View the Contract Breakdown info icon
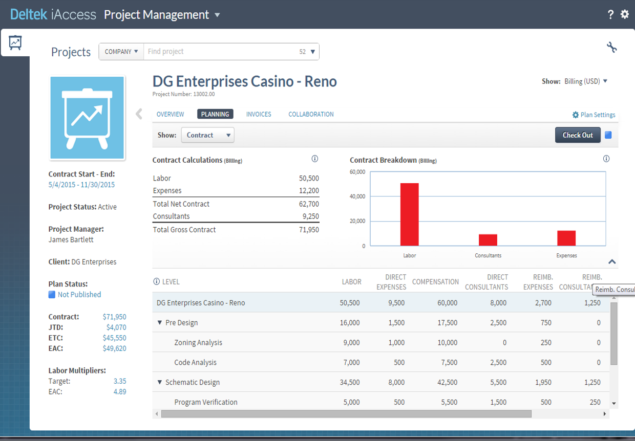Screen dimensions: 635x441 [606, 159]
